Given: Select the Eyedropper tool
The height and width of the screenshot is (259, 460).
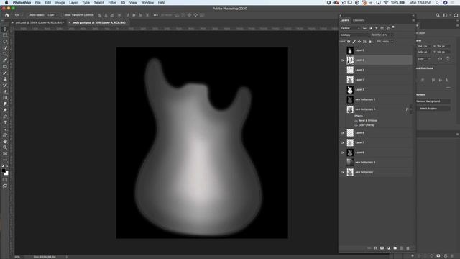Looking at the screenshot, I should pyautogui.click(x=5, y=60).
